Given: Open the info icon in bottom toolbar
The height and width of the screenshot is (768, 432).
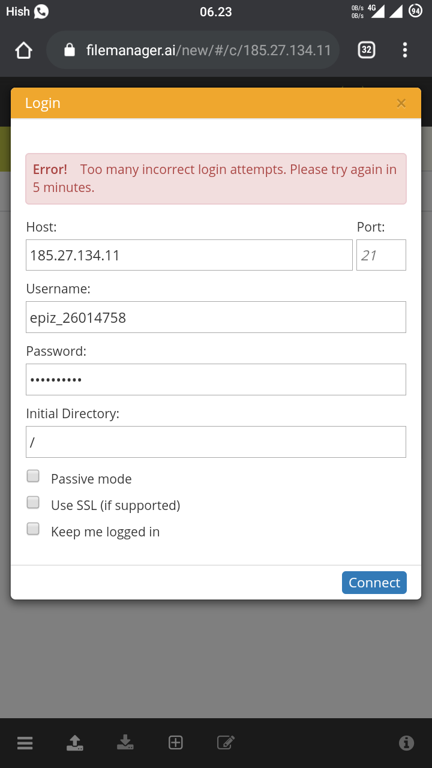Looking at the screenshot, I should (x=406, y=743).
